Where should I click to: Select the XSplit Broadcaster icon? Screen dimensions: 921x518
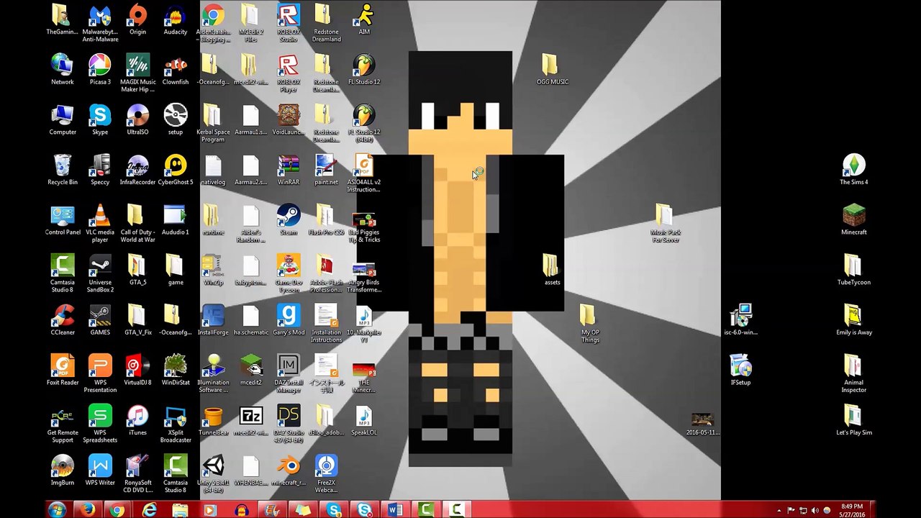tap(175, 424)
